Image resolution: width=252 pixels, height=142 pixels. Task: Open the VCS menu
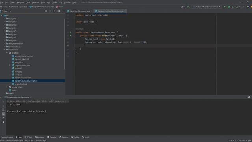point(60,2)
